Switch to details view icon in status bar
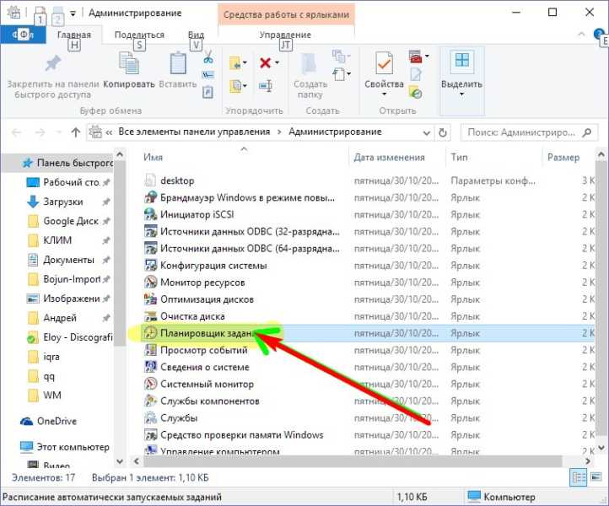Image resolution: width=609 pixels, height=506 pixels. [579, 477]
